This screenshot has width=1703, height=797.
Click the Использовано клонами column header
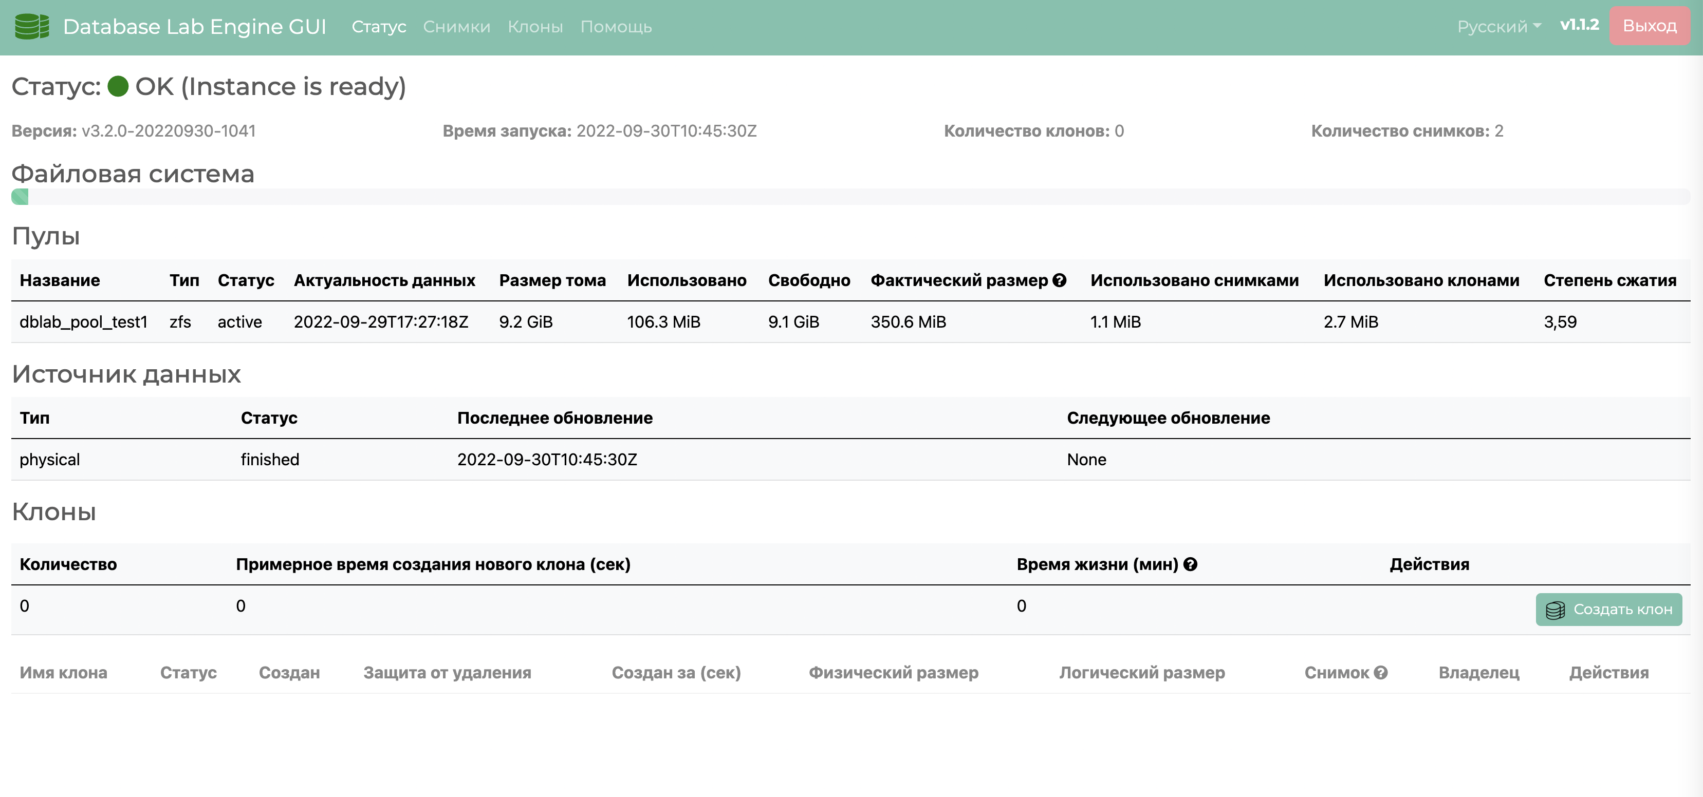[1421, 280]
